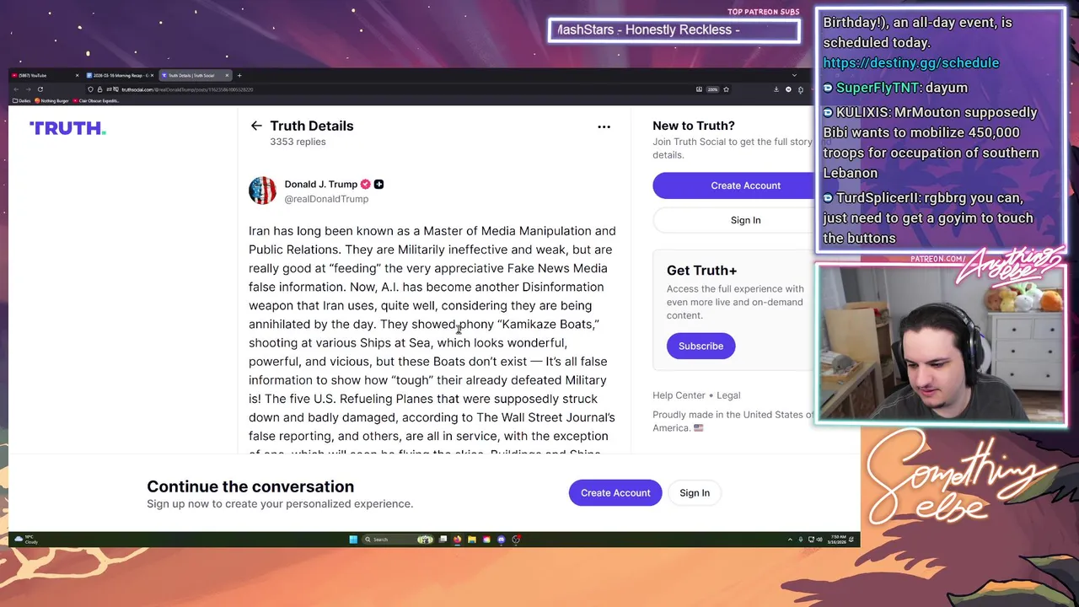Open File Explorer from the taskbar
This screenshot has height=607, width=1079.
pyautogui.click(x=472, y=540)
